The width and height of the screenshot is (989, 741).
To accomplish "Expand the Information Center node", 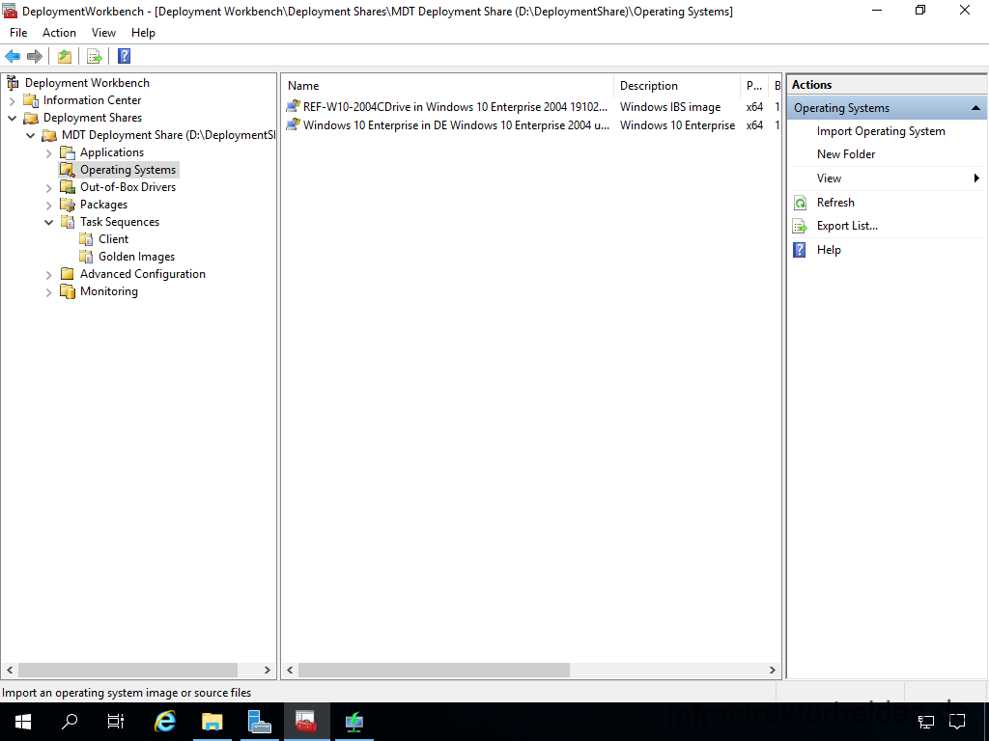I will 12,100.
